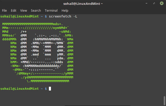Minimize the terminal window
This screenshot has height=106, width=166.
point(146,3)
